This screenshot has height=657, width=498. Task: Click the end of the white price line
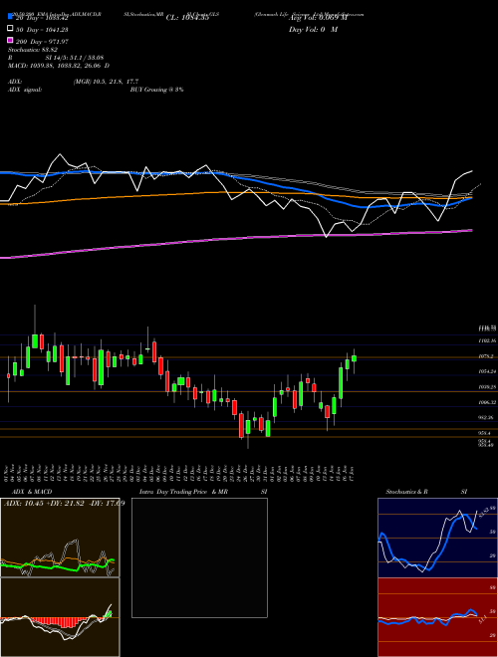coord(472,171)
